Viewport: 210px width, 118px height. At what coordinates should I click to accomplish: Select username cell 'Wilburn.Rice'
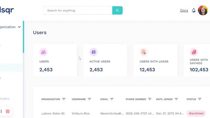[x=81, y=113]
